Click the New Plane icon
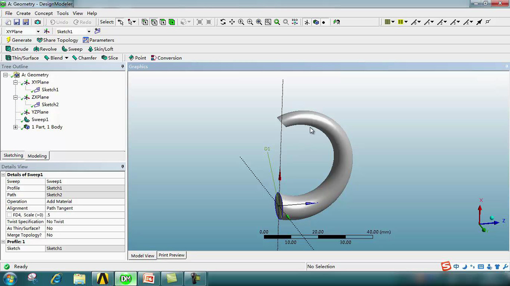 tap(47, 31)
